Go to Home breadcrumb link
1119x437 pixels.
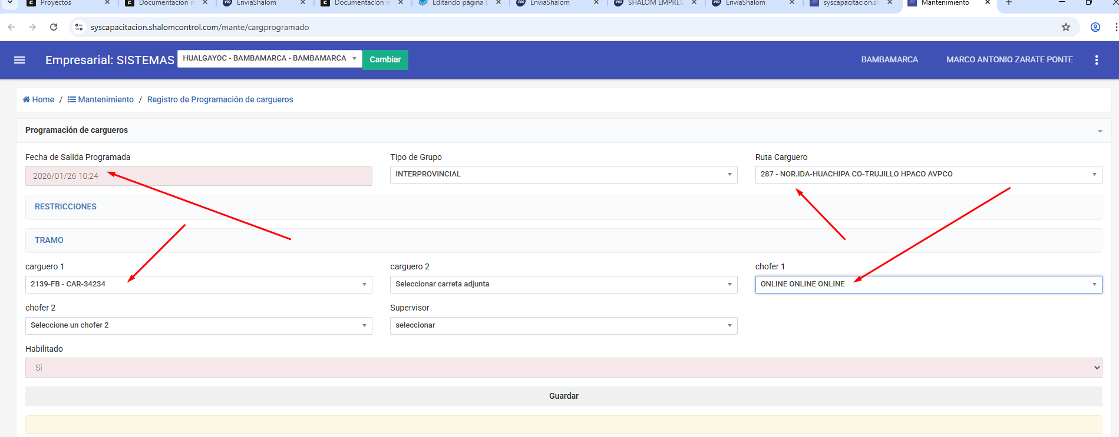pos(38,99)
